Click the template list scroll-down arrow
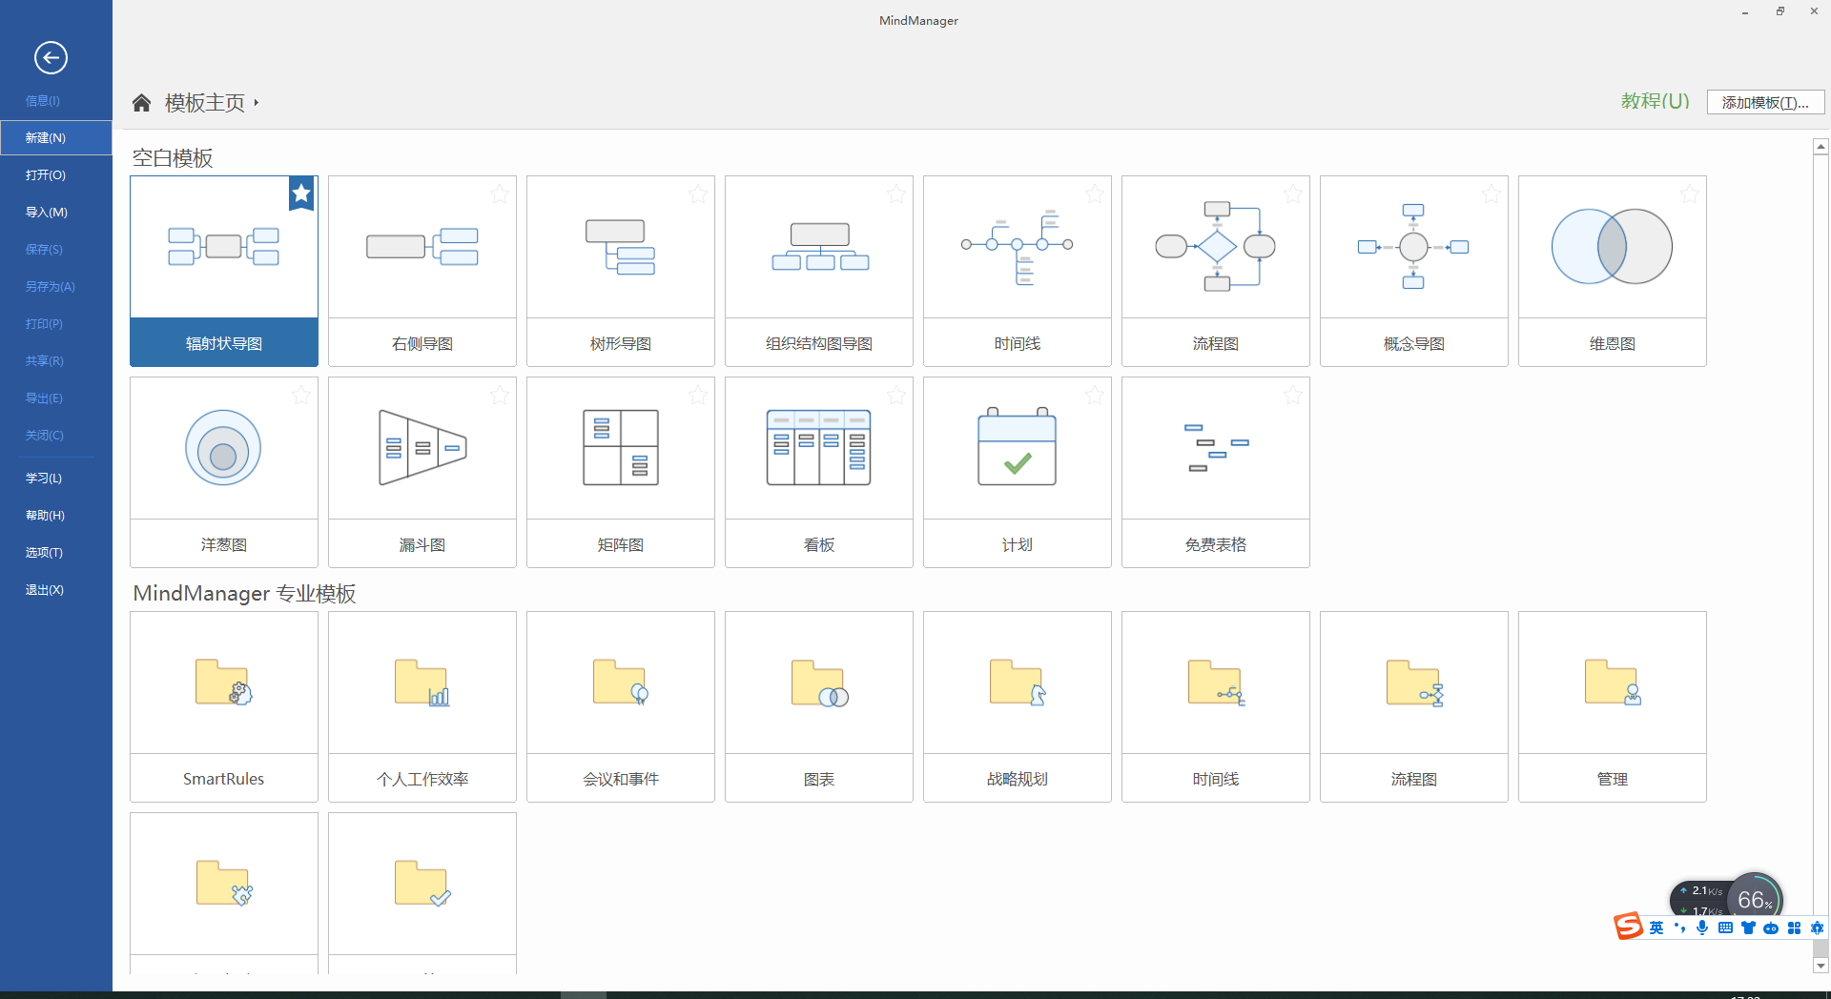 tap(1821, 966)
